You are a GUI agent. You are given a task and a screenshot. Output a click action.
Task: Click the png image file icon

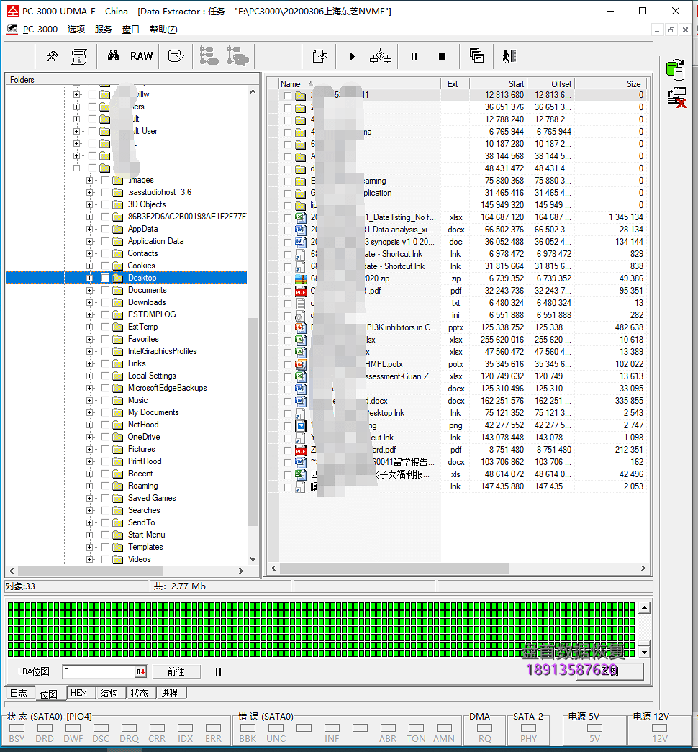[301, 425]
